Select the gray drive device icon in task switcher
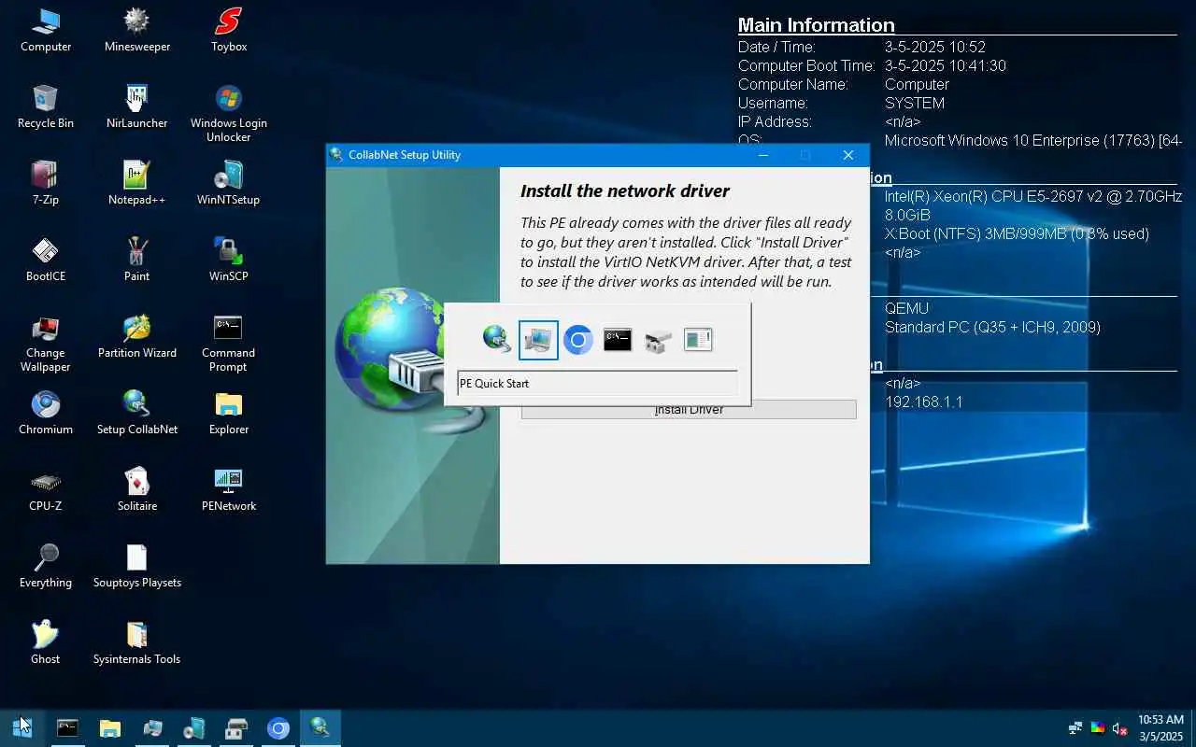The width and height of the screenshot is (1196, 747). (x=658, y=340)
